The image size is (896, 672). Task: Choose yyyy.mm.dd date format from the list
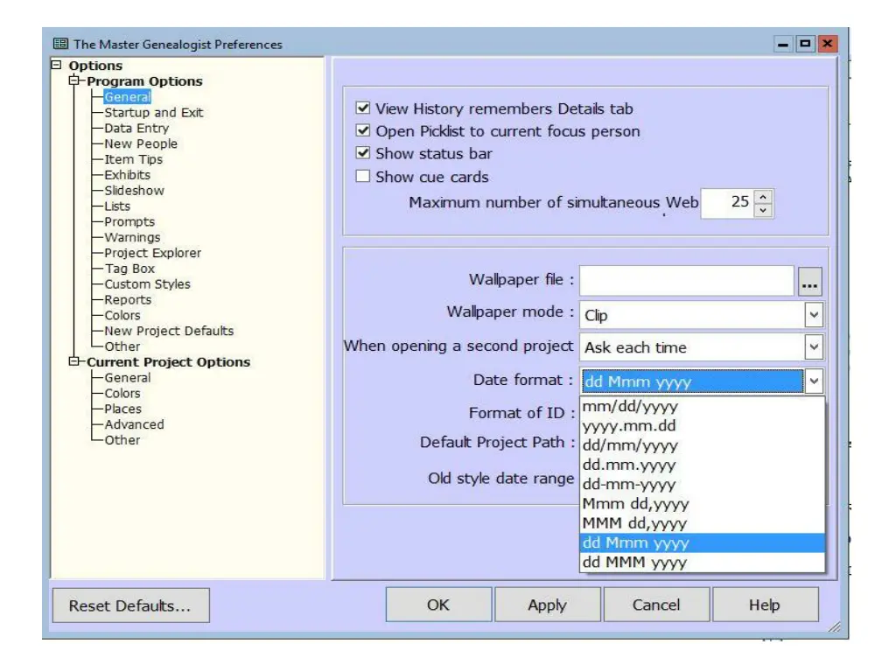coord(703,426)
